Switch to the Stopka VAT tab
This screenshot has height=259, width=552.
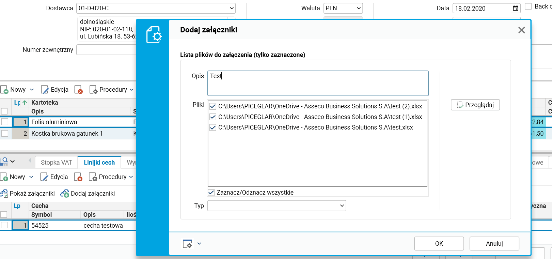point(56,163)
